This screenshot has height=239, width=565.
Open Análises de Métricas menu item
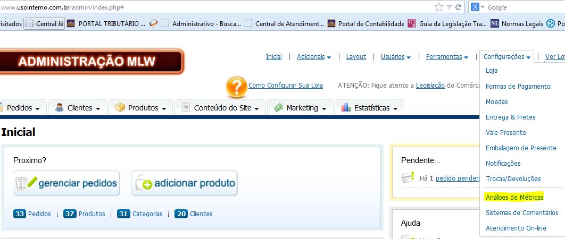(514, 197)
